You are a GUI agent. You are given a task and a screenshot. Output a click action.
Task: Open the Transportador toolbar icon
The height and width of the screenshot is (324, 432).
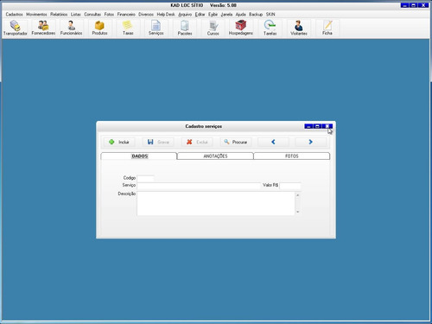[15, 28]
